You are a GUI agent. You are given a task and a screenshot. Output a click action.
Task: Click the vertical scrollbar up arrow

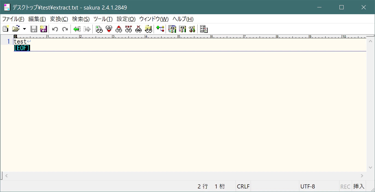click(370, 42)
